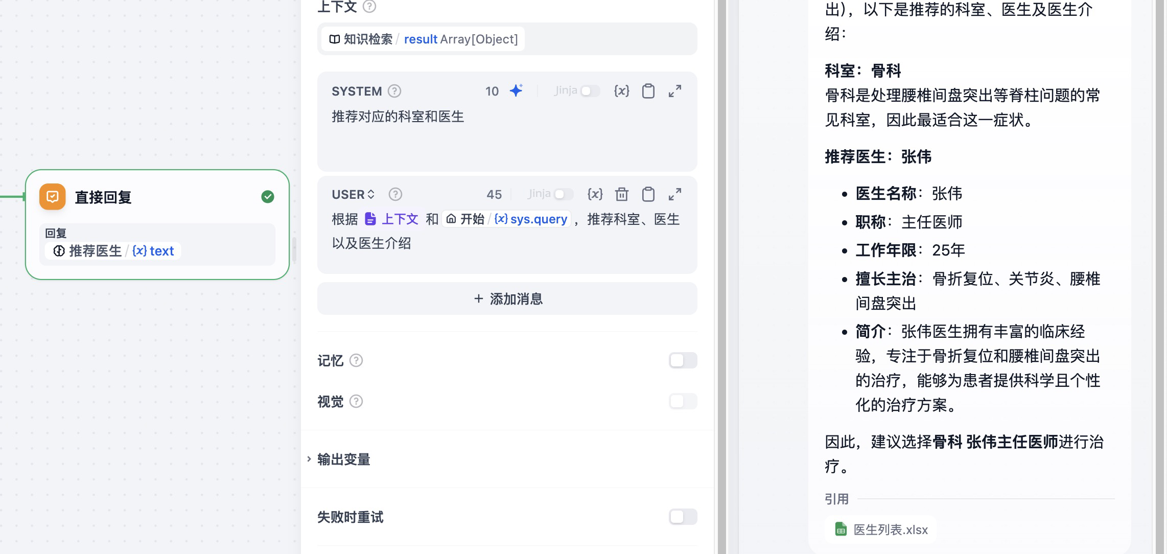The width and height of the screenshot is (1167, 554).
Task: Click the prompt generator sparkle icon in SYSTEM
Action: click(516, 91)
